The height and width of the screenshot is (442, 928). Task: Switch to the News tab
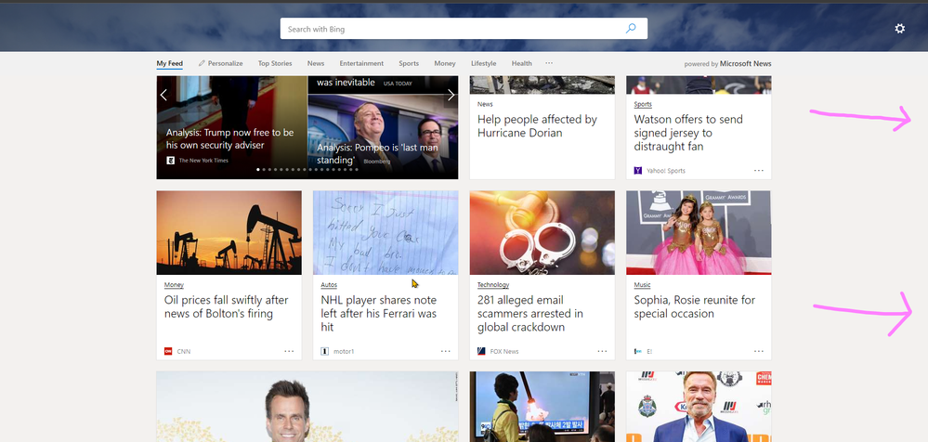pos(316,63)
